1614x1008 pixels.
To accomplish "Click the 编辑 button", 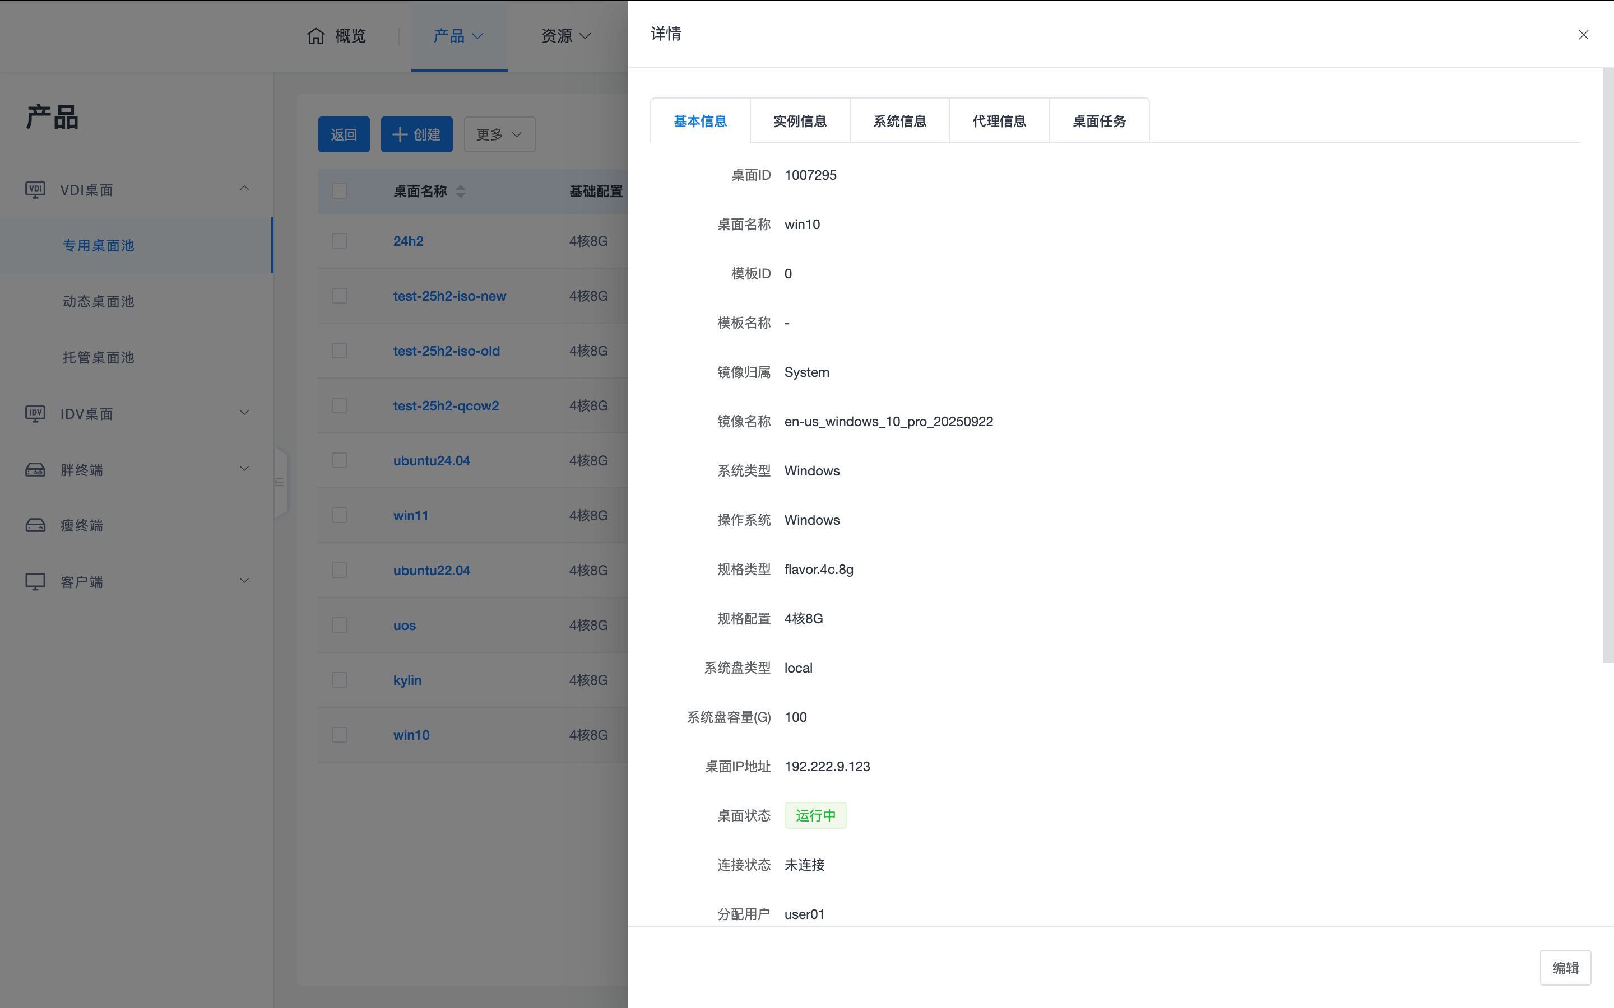I will tap(1565, 967).
